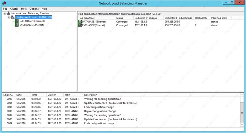Viewport: 246px width, 133px height.
Task: Select the EXCHANGE(Ethernet) host icon in tree
Action: (x=17, y=25)
